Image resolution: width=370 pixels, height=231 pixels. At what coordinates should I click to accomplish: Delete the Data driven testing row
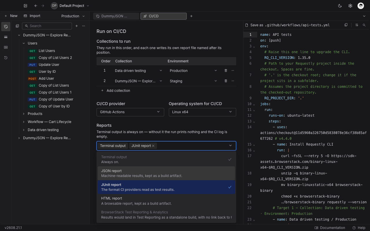pyautogui.click(x=226, y=70)
